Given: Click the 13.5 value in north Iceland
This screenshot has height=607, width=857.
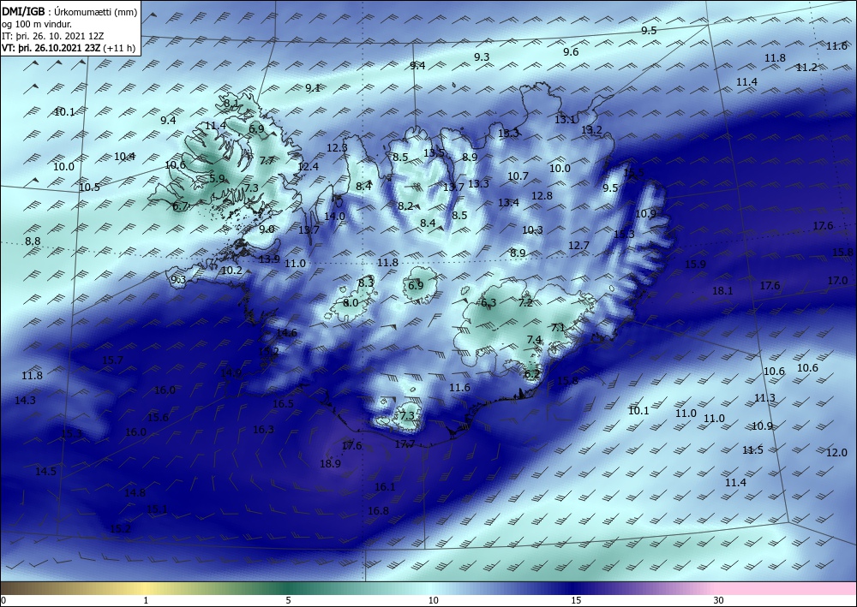Looking at the screenshot, I should 434,153.
